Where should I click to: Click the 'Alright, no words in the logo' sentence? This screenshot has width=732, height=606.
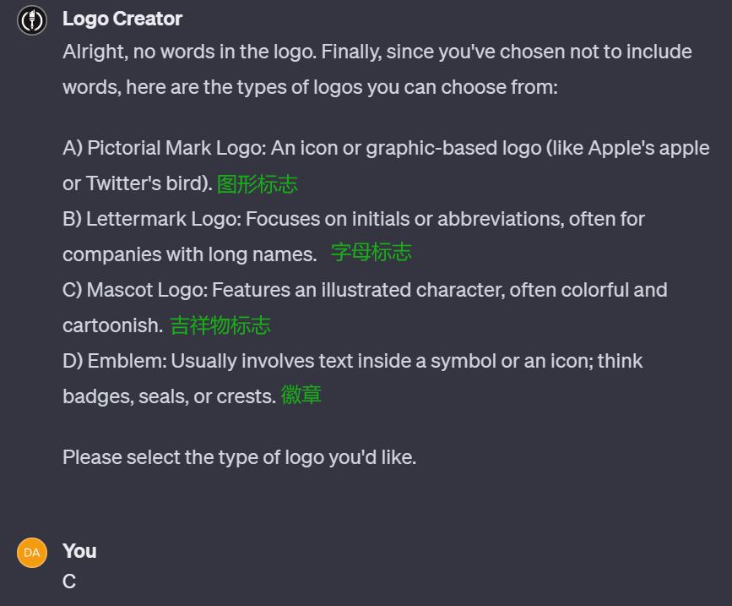[x=189, y=52]
